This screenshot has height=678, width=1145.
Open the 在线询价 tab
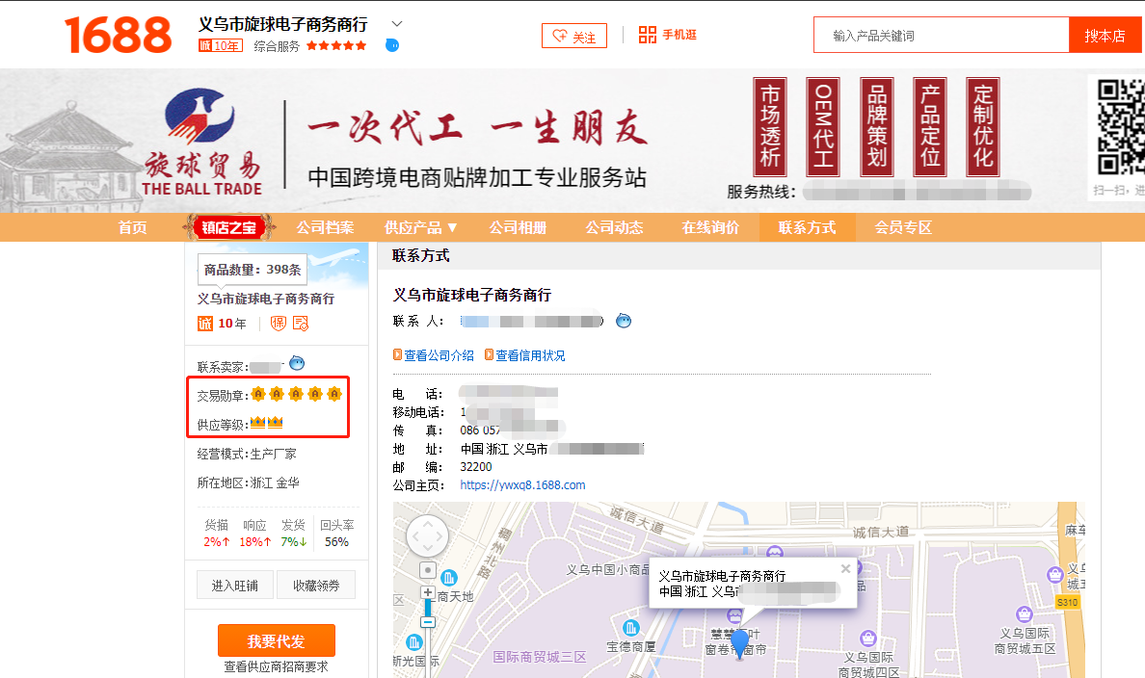tap(710, 227)
